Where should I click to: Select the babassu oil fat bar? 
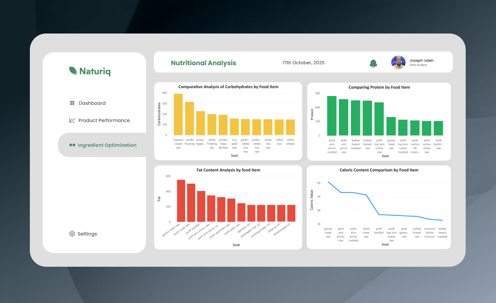coord(251,213)
